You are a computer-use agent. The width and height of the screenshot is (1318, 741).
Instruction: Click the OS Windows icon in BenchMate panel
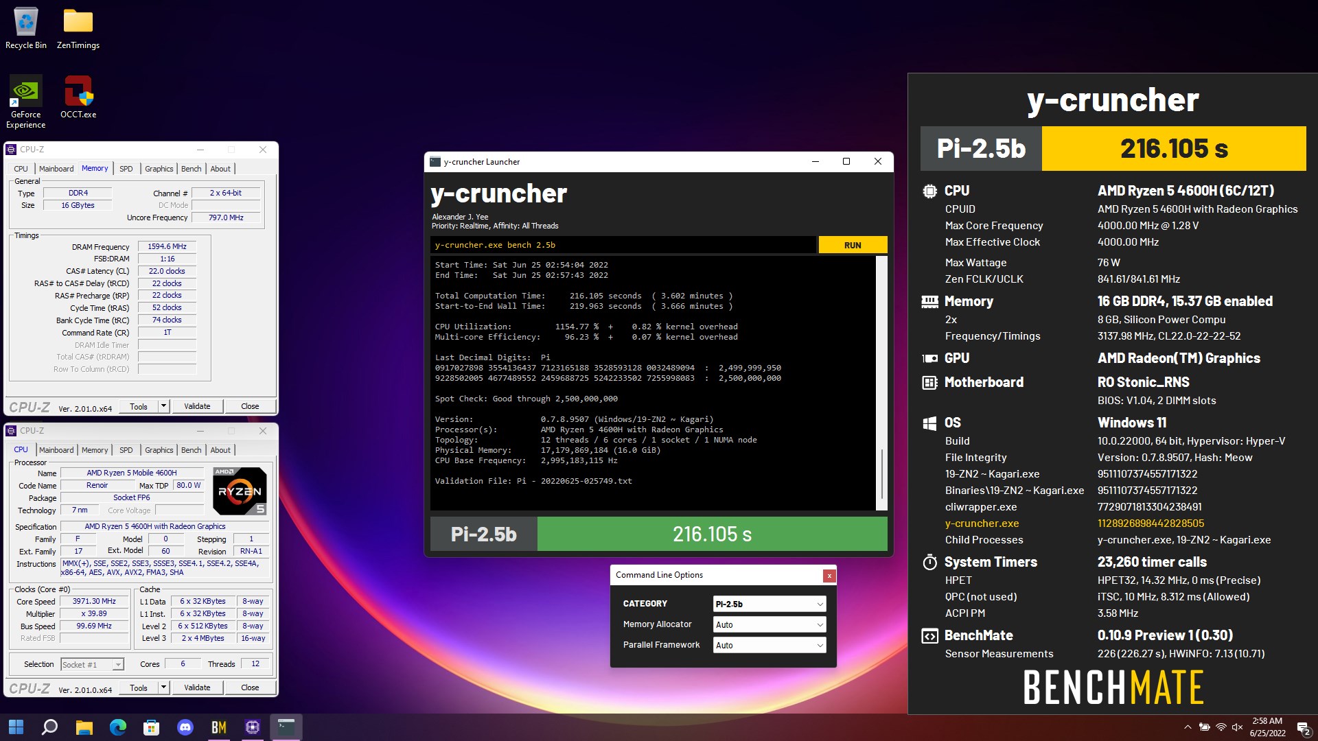(x=929, y=423)
